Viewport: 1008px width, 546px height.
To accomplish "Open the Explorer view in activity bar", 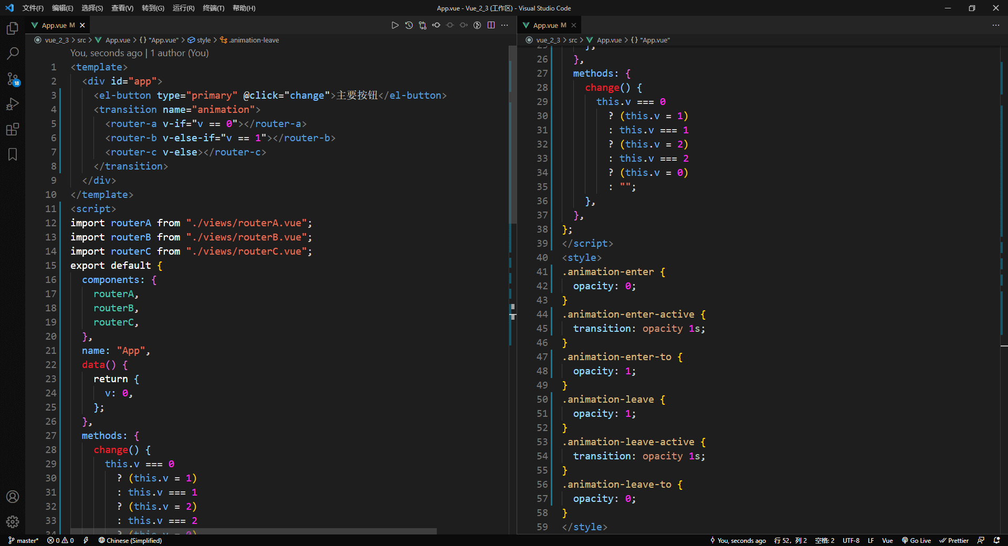I will pos(13,28).
